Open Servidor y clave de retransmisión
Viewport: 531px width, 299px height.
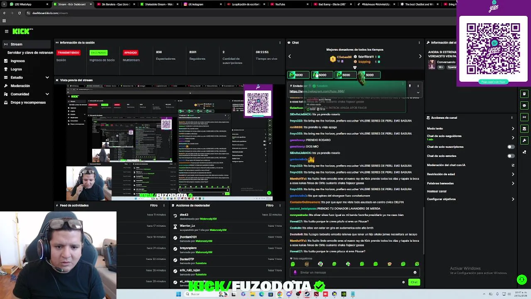tap(30, 53)
